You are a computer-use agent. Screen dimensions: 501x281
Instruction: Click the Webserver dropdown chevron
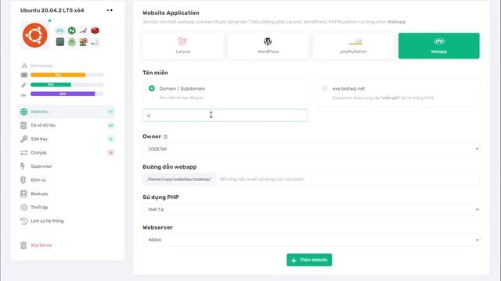point(477,240)
